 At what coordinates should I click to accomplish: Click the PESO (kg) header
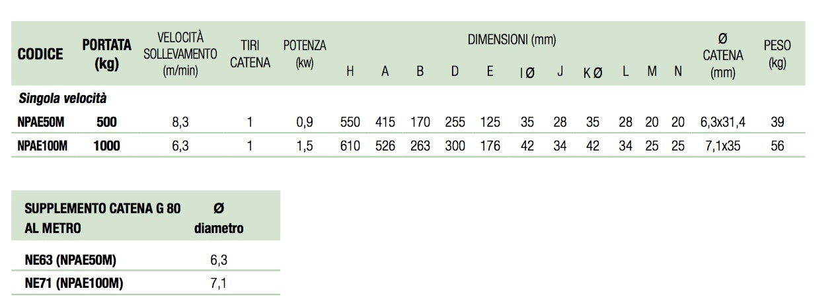pos(777,55)
